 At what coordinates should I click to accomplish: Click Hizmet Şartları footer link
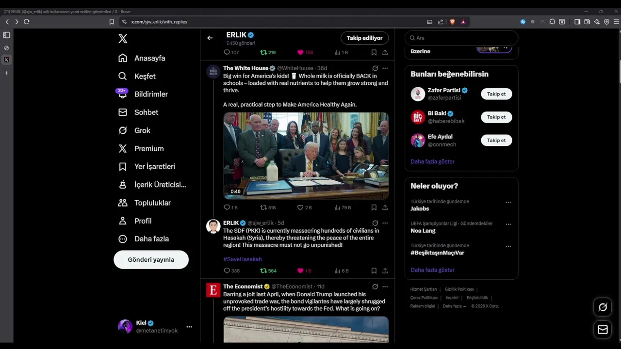[x=424, y=289]
